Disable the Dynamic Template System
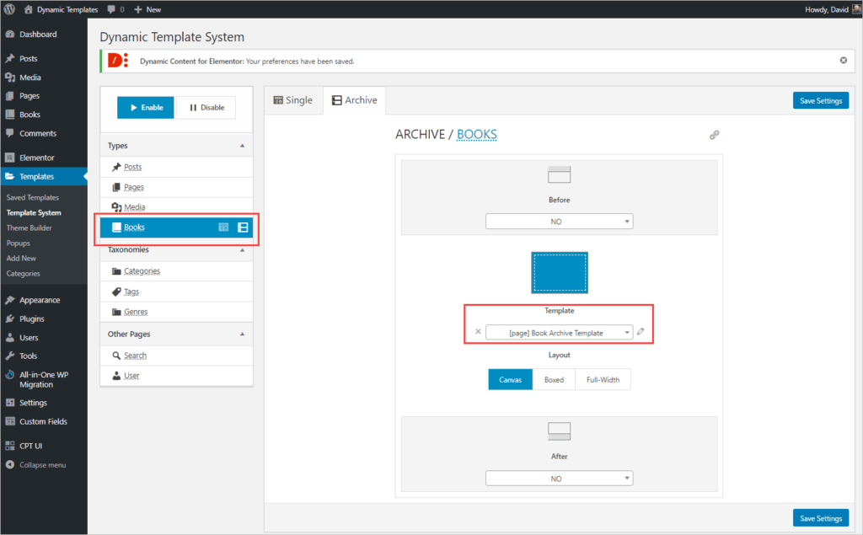 (206, 108)
